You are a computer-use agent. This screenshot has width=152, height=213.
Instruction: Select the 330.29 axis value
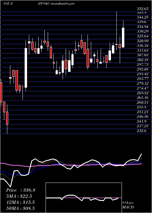(x=143, y=32)
